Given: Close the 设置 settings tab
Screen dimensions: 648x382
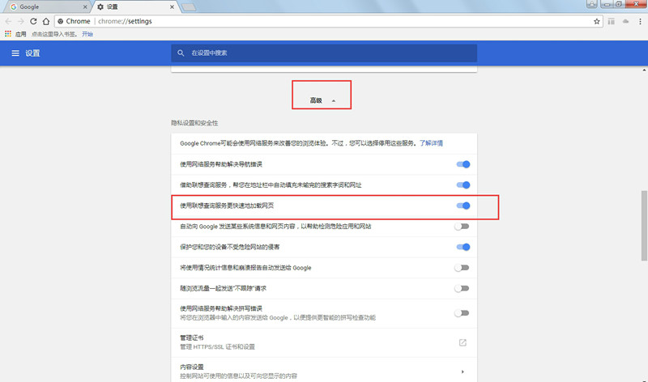Looking at the screenshot, I should (x=172, y=7).
